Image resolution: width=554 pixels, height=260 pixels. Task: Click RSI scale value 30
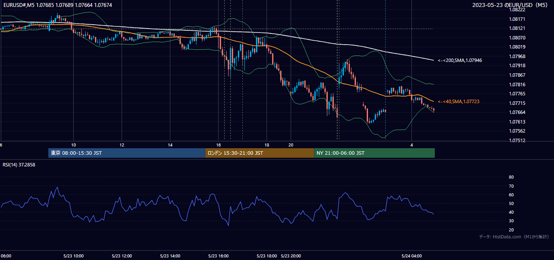(x=511, y=221)
